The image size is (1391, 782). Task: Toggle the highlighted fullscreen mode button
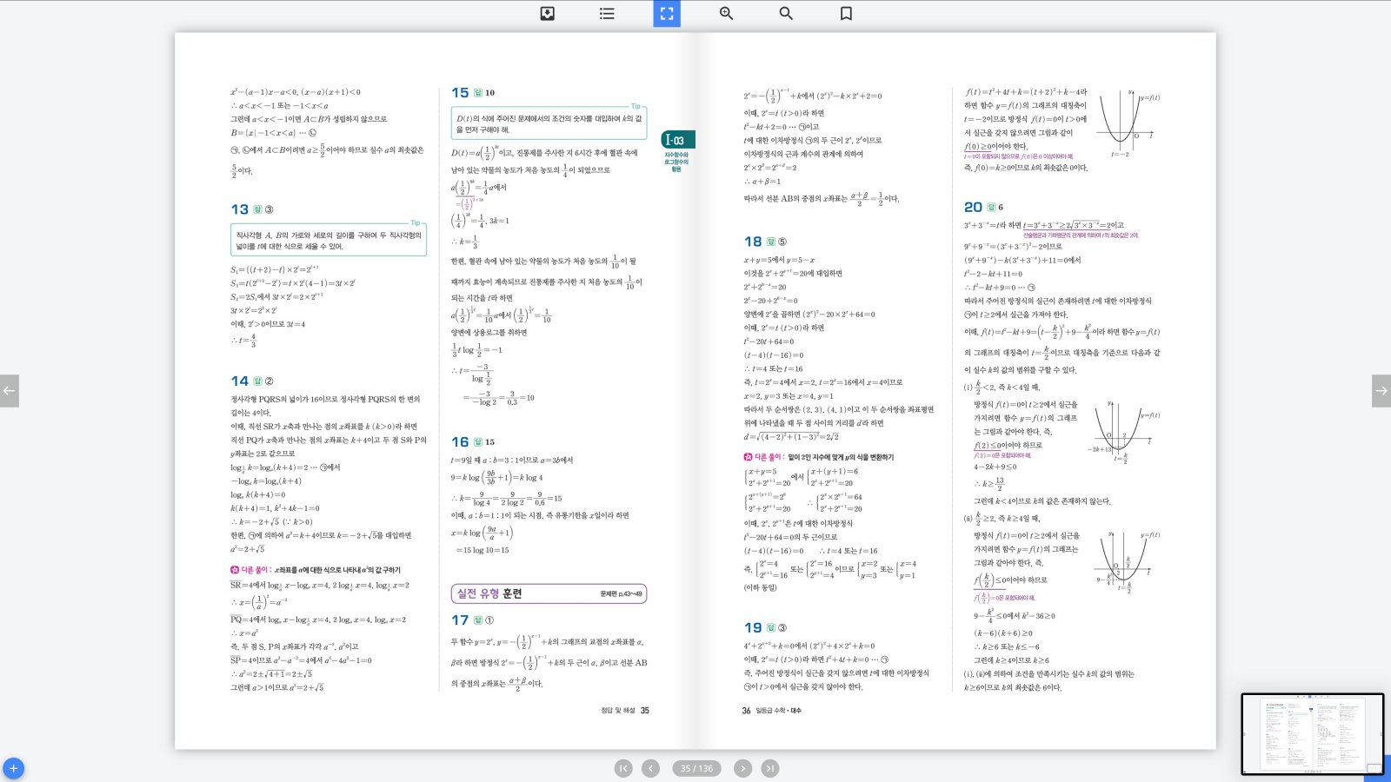[x=667, y=14]
